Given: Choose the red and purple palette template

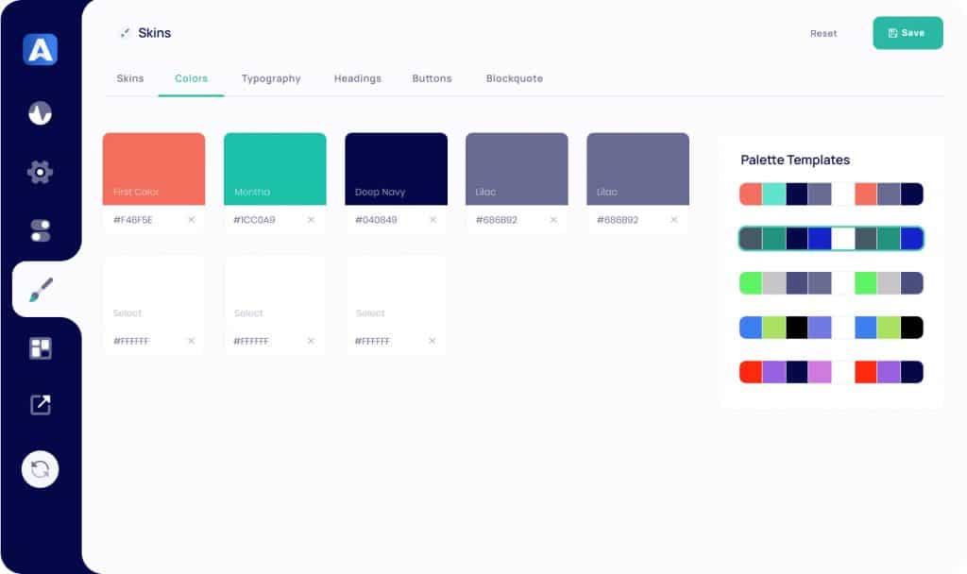Looking at the screenshot, I should click(x=831, y=372).
